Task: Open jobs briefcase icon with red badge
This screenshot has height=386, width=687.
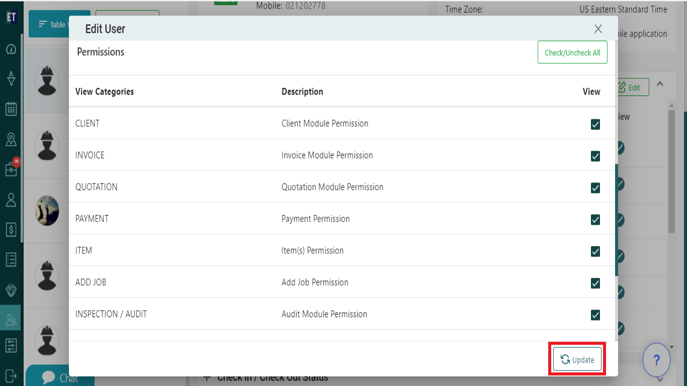Action: [x=11, y=169]
